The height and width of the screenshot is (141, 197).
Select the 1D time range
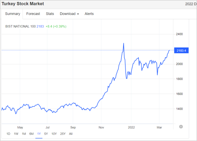(8, 134)
